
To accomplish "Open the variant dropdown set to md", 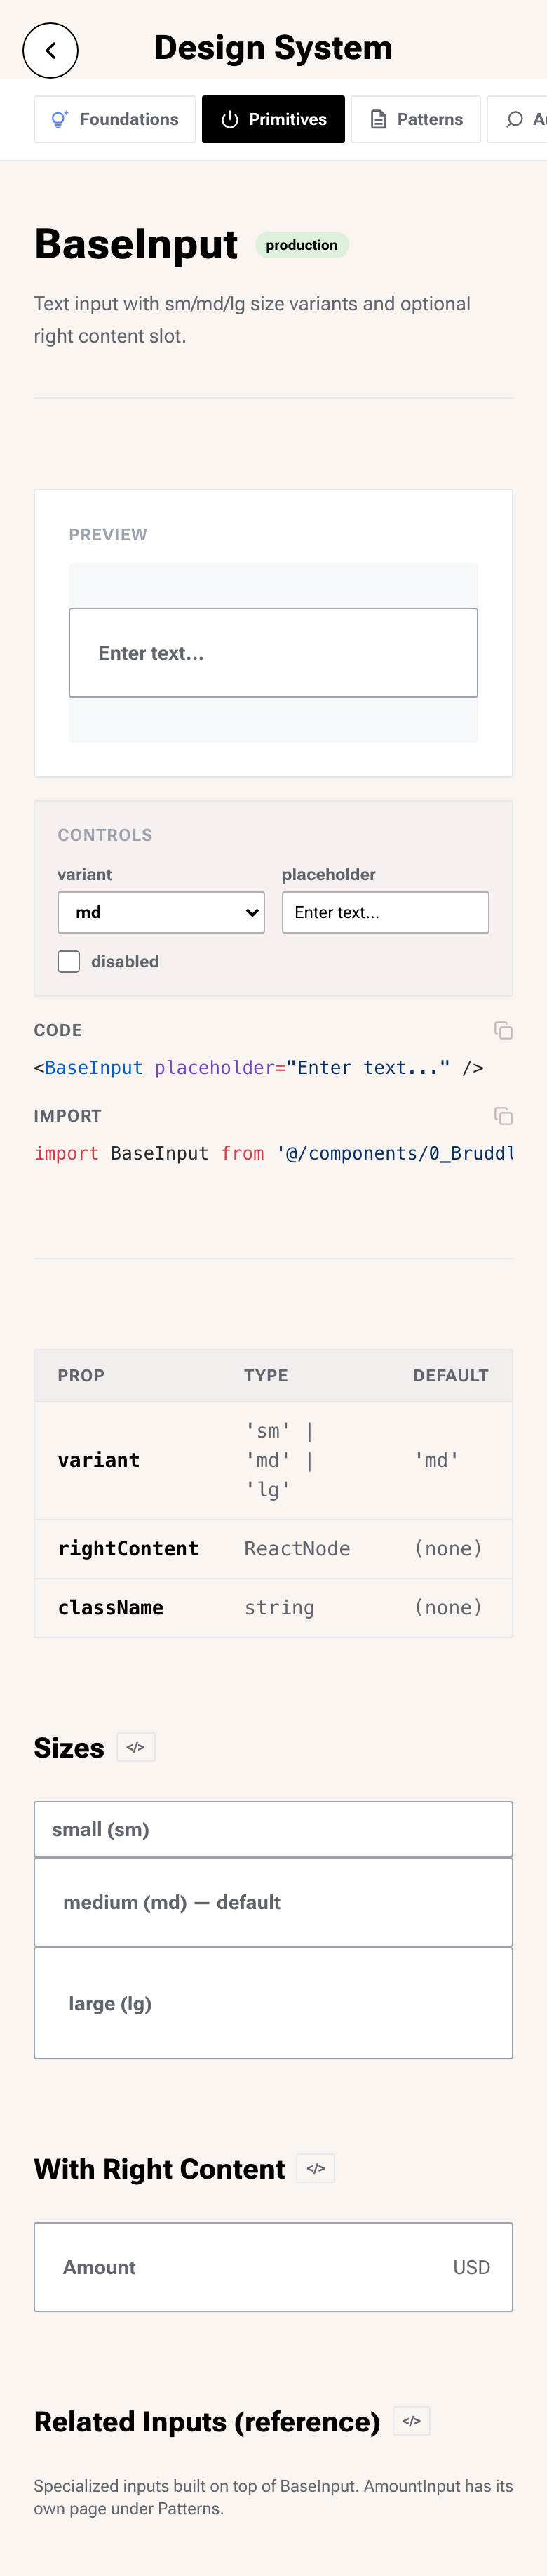I will pos(161,912).
